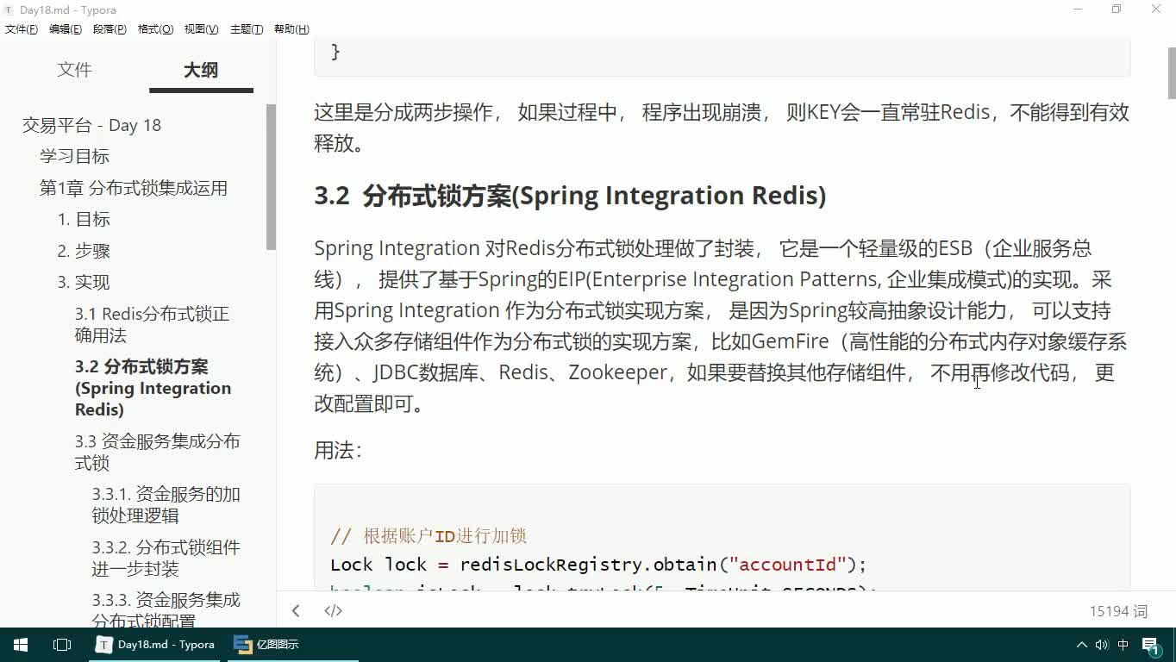Open the notification center icon
1176x662 pixels.
click(x=1152, y=645)
